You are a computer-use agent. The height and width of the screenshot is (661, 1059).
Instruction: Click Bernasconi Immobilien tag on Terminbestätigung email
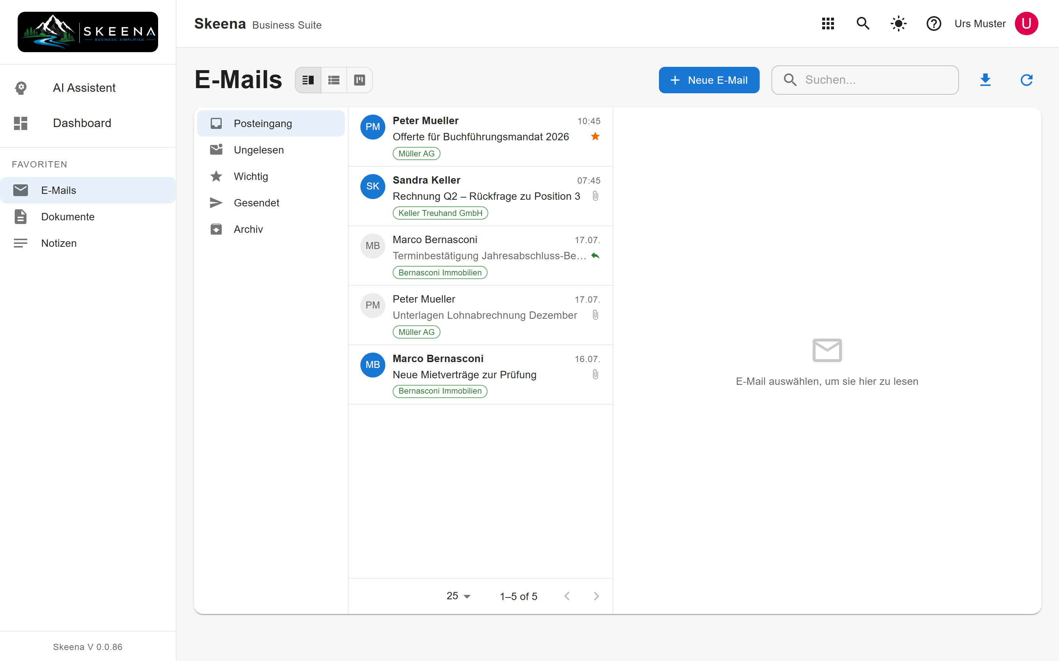440,272
